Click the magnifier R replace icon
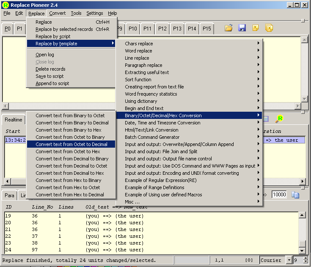311x267 pixels. (279, 119)
